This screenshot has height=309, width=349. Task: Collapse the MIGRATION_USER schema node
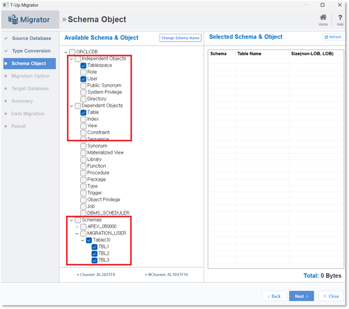(x=77, y=233)
